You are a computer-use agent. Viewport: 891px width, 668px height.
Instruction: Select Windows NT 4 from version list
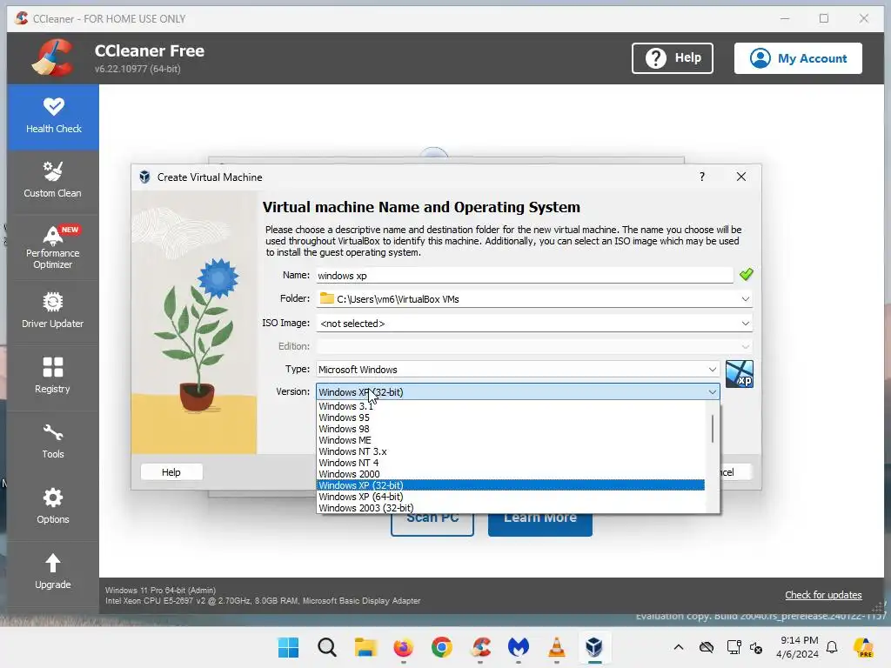(x=510, y=463)
